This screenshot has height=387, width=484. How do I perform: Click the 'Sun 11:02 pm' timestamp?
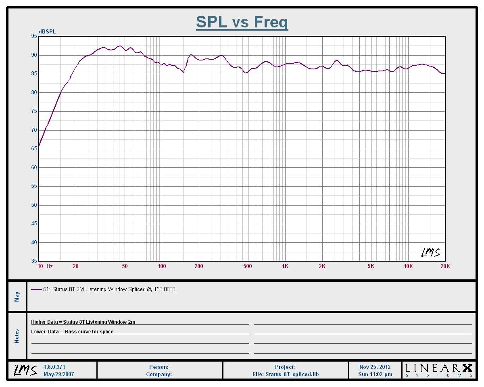(x=375, y=374)
